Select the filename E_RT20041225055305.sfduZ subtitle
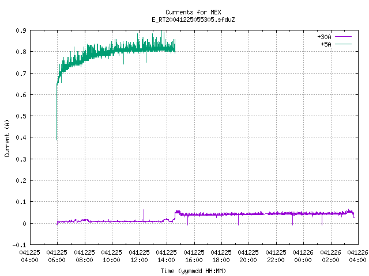 click(193, 20)
